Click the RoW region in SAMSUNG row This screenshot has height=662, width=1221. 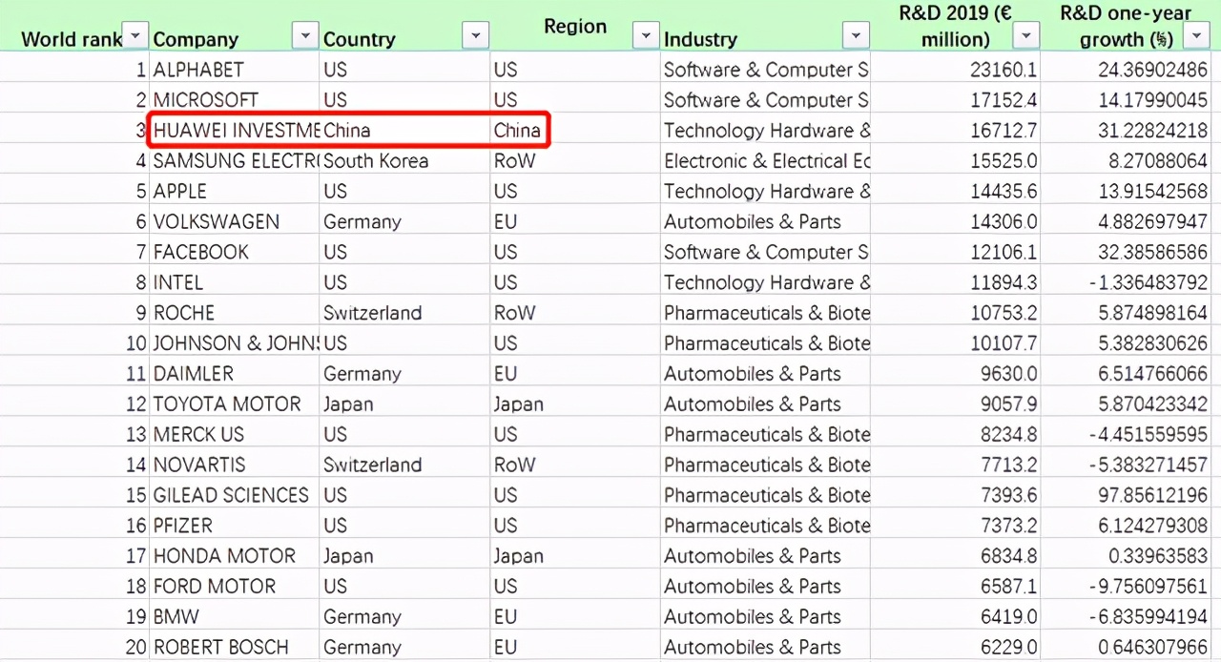tap(575, 161)
